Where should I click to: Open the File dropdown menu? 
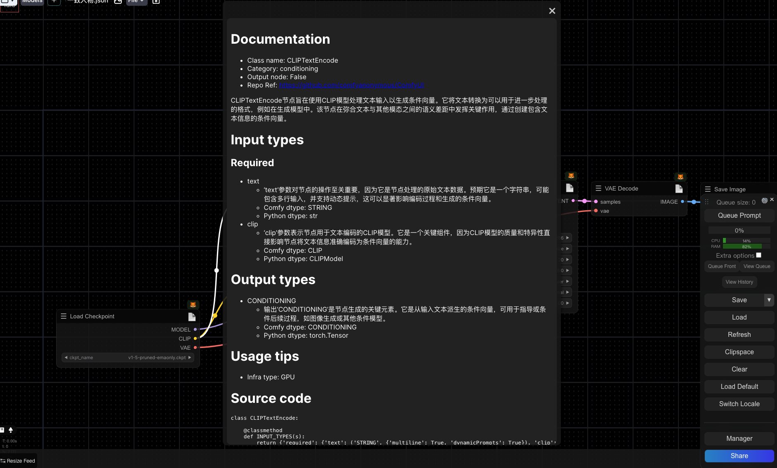(x=137, y=2)
